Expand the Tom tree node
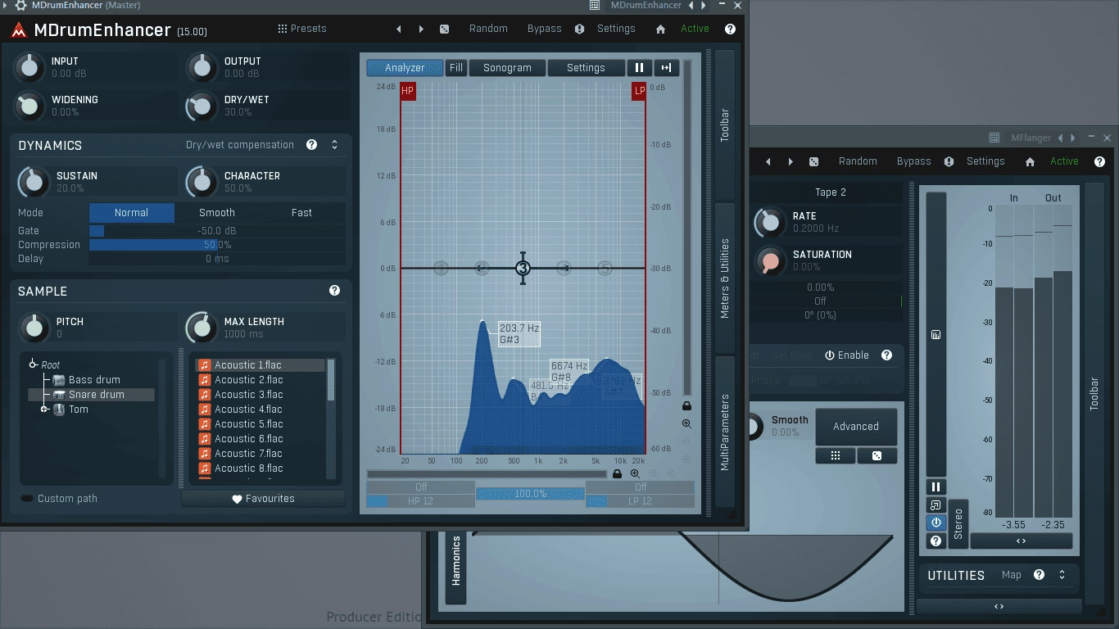Screen dimensions: 1119x629 pyautogui.click(x=44, y=410)
